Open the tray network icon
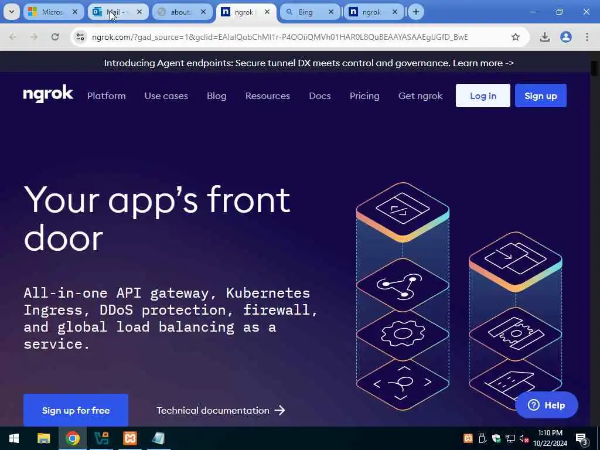The width and height of the screenshot is (600, 450). 510,438
